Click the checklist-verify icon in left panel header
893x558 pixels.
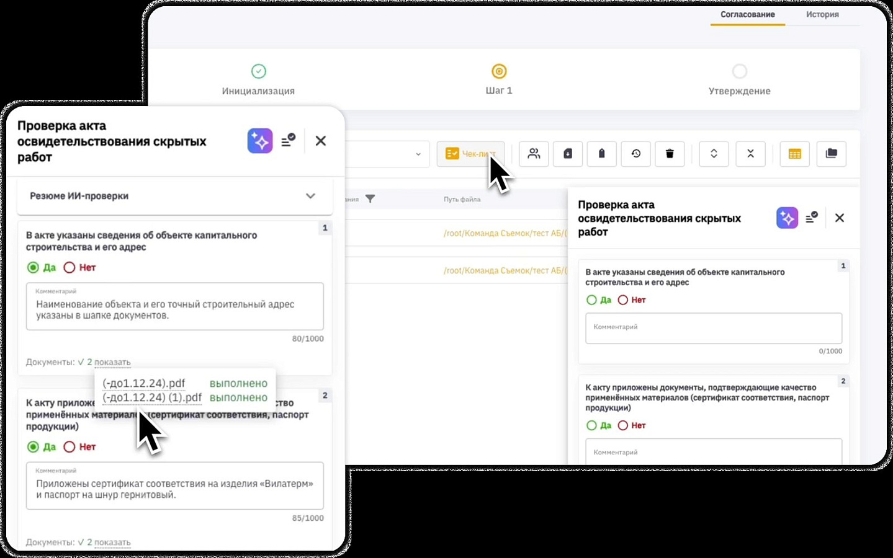click(x=289, y=141)
